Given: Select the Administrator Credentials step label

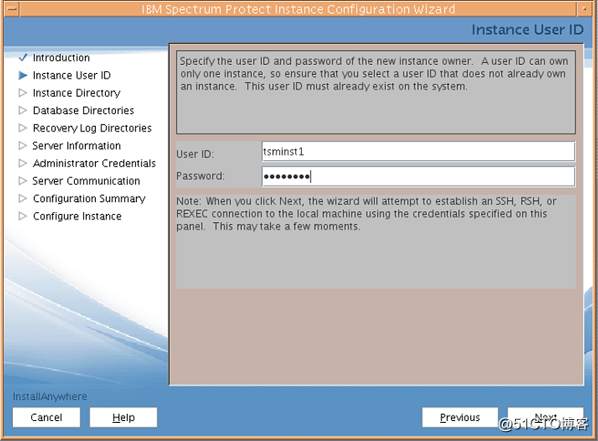Looking at the screenshot, I should (94, 163).
